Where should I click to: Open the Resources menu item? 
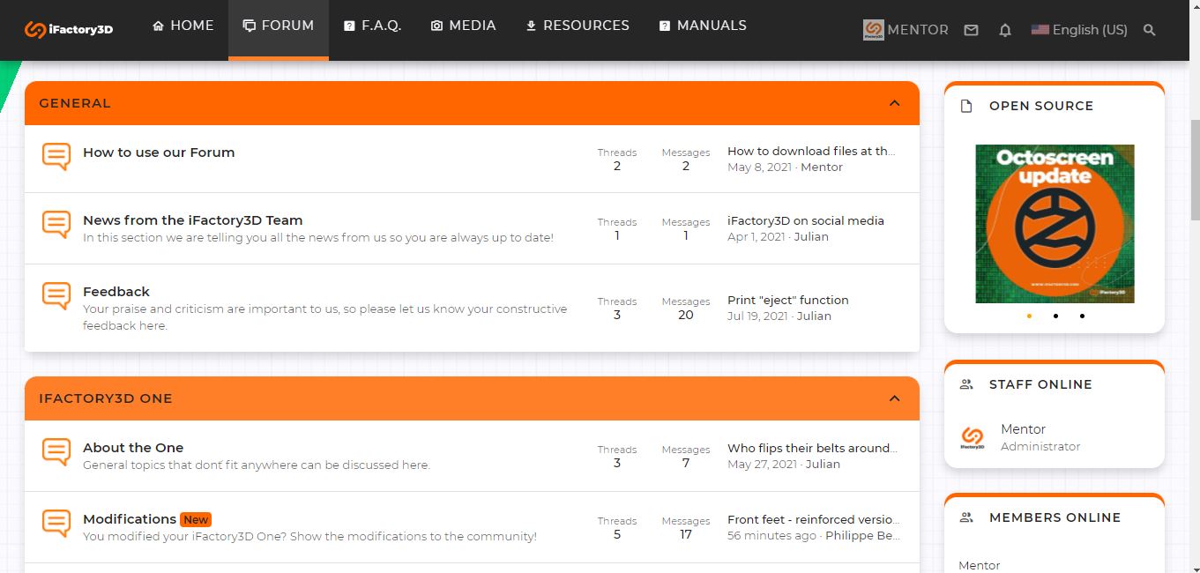point(578,26)
